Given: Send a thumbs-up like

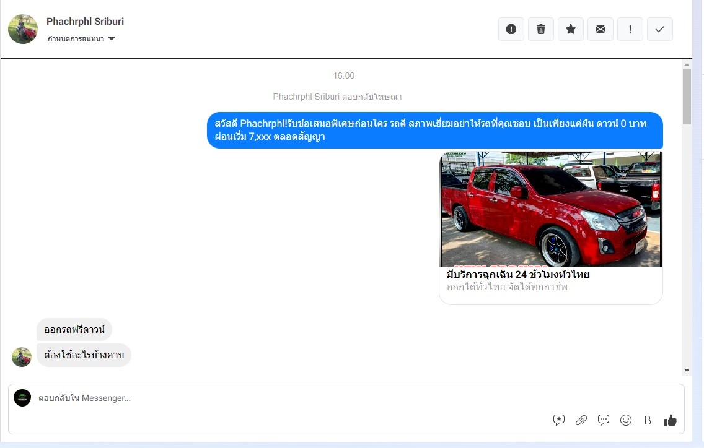Looking at the screenshot, I should 671,420.
